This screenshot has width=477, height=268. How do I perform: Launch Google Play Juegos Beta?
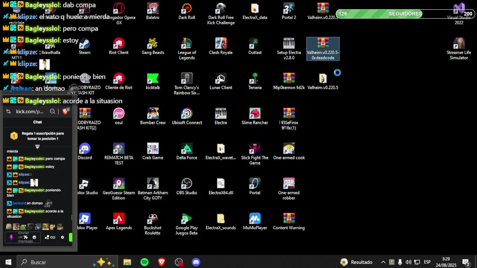pyautogui.click(x=187, y=224)
